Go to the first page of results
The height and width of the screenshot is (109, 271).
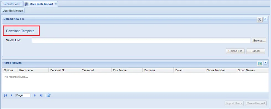6,95
